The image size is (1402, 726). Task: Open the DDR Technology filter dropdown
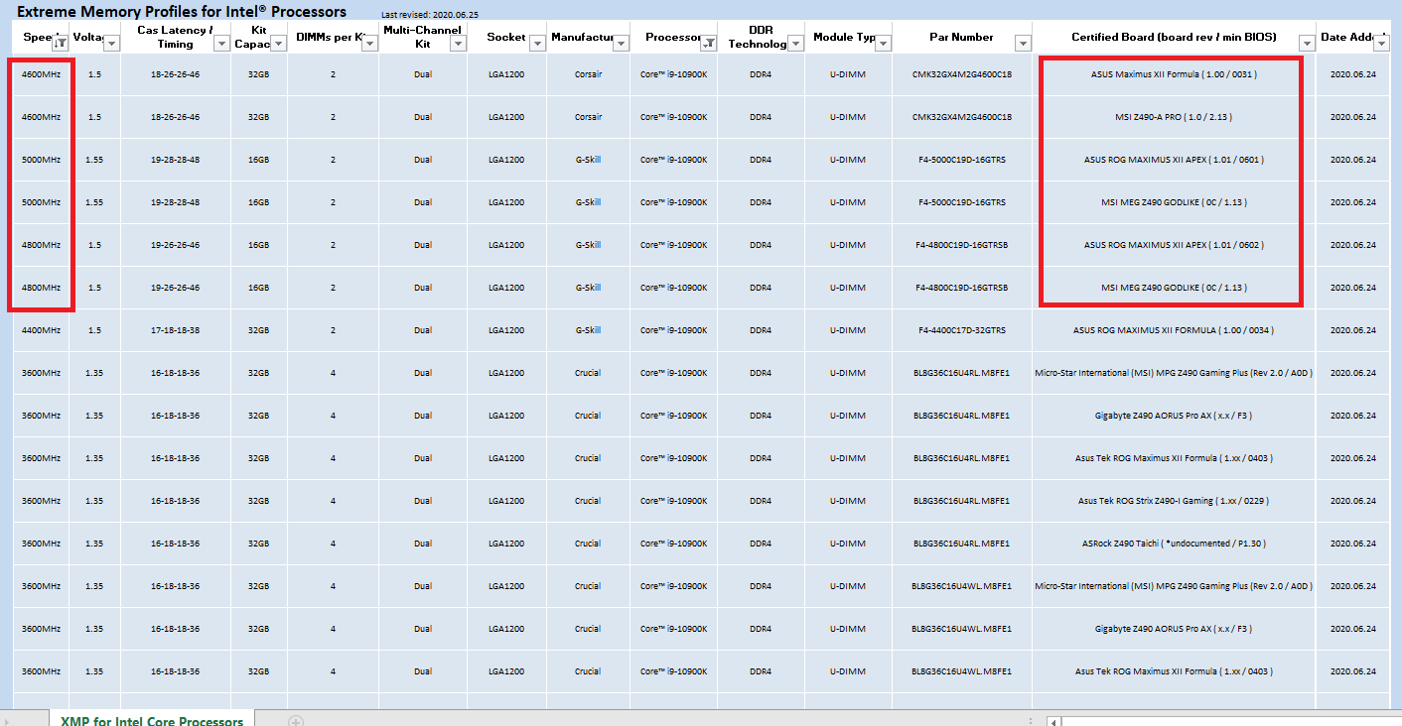[x=796, y=44]
